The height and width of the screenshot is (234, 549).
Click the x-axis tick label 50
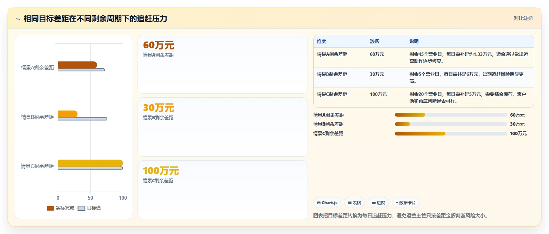click(90, 198)
